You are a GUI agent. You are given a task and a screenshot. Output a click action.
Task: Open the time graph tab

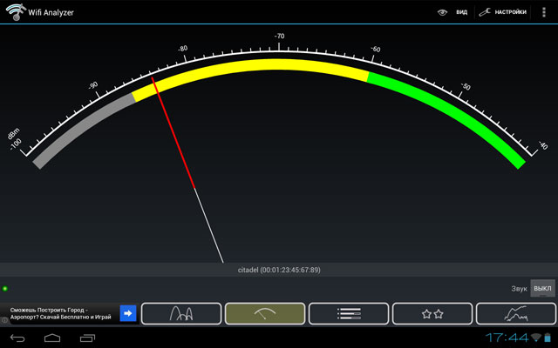(516, 313)
